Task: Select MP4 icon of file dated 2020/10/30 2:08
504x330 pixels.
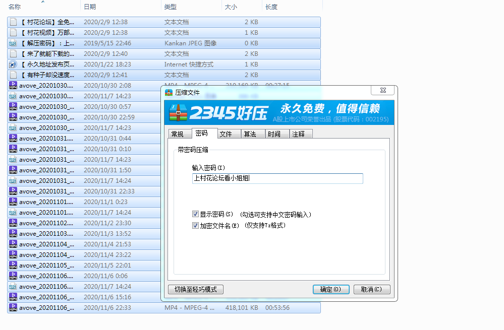Action: point(13,86)
